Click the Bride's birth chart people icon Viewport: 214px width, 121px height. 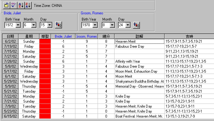pyautogui.click(x=59, y=25)
